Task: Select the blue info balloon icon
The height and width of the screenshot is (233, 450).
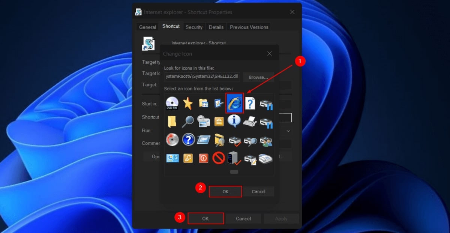Action: click(235, 121)
